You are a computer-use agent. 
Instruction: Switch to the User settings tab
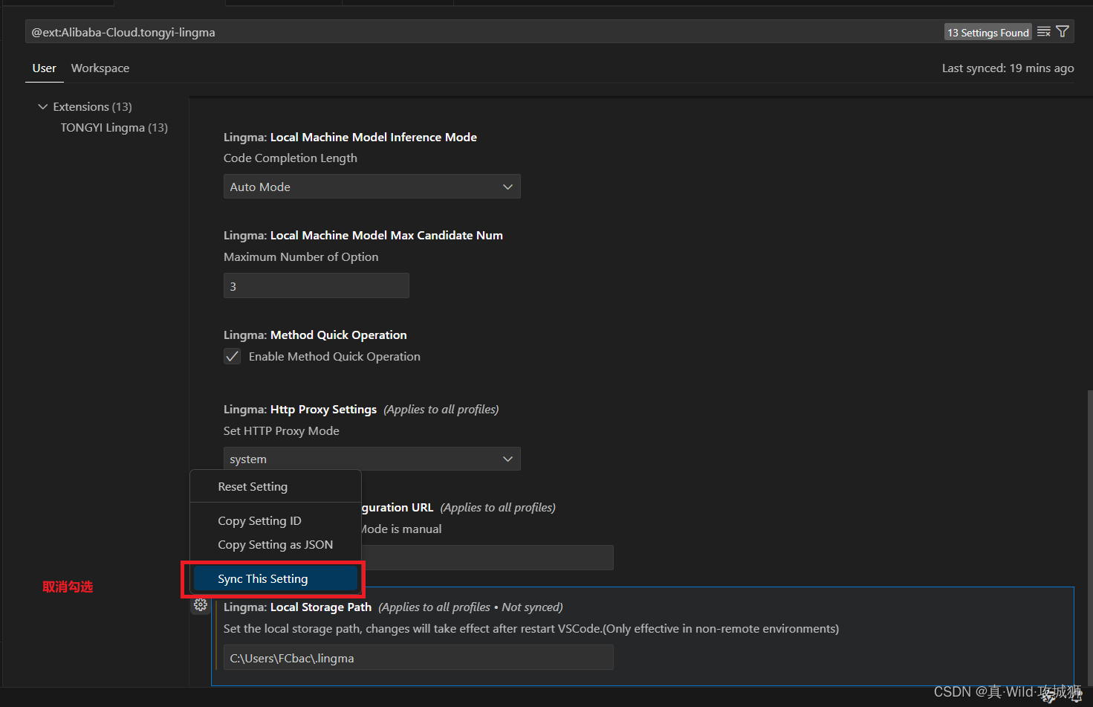click(45, 68)
